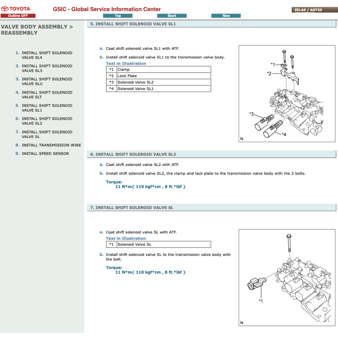Toggle the Outline OFF button
This screenshot has width=338, height=338.
coord(18,16)
